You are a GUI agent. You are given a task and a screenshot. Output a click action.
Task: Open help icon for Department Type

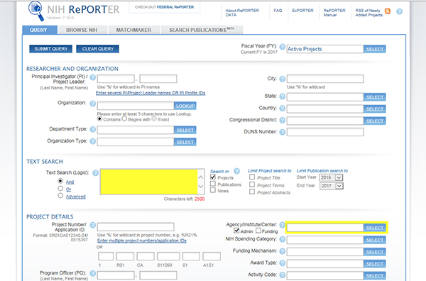click(92, 130)
